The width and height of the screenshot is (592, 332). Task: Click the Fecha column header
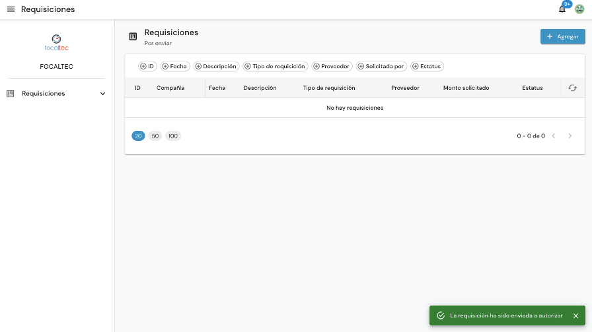point(217,88)
